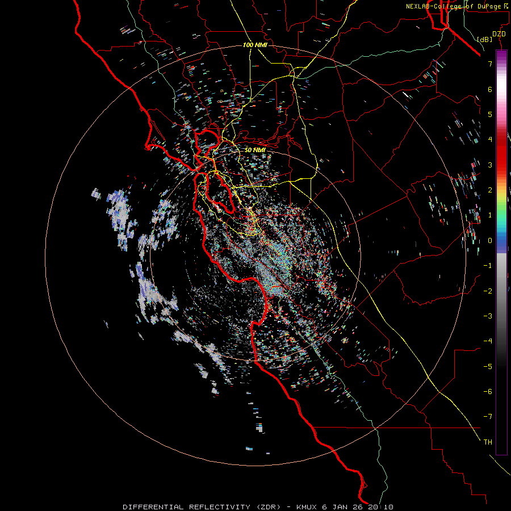Select the 50 NMI range ring label
This screenshot has height=511, width=511.
coord(255,150)
